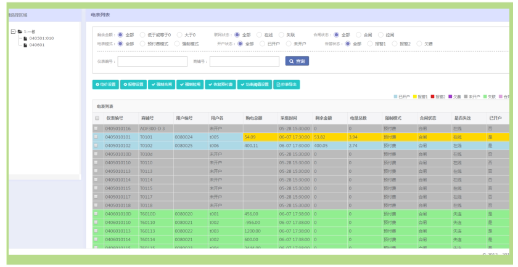Click the 仪表编号 input field
Viewport: 518px width, 267px height.
152,62
